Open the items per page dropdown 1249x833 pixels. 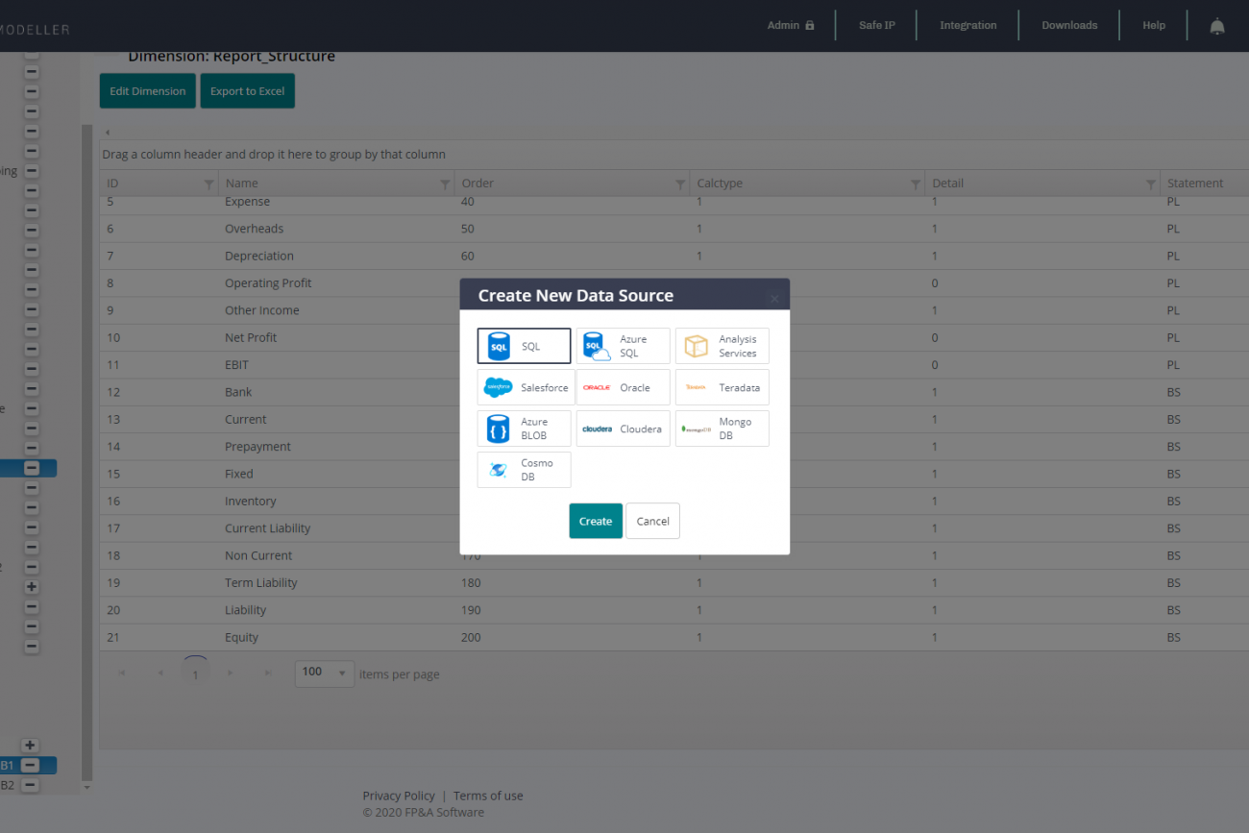point(325,673)
